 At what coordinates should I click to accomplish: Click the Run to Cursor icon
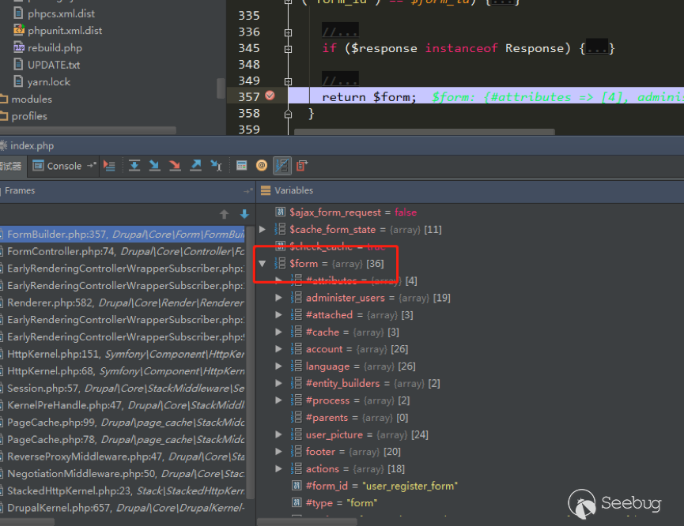[x=216, y=166]
